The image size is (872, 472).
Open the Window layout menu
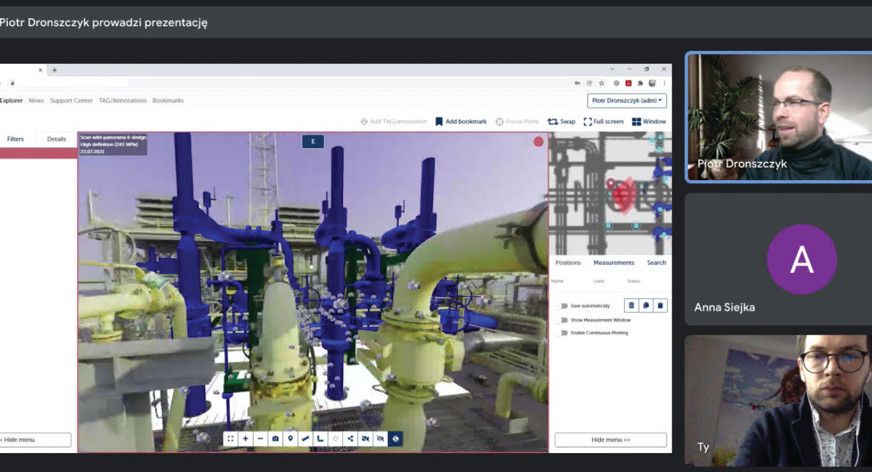pyautogui.click(x=648, y=122)
